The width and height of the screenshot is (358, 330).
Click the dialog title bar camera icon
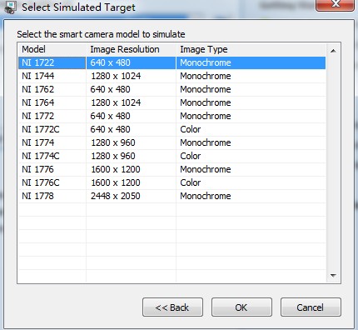[x=10, y=7]
